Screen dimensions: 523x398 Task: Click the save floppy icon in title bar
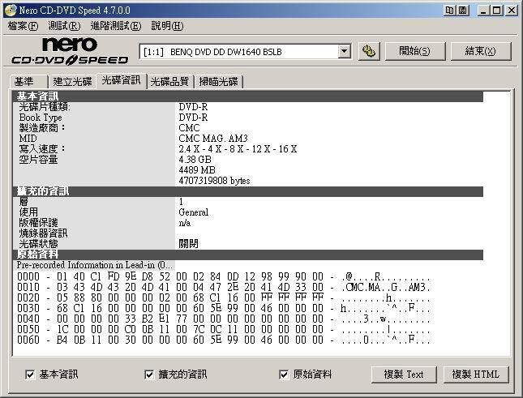[463, 10]
